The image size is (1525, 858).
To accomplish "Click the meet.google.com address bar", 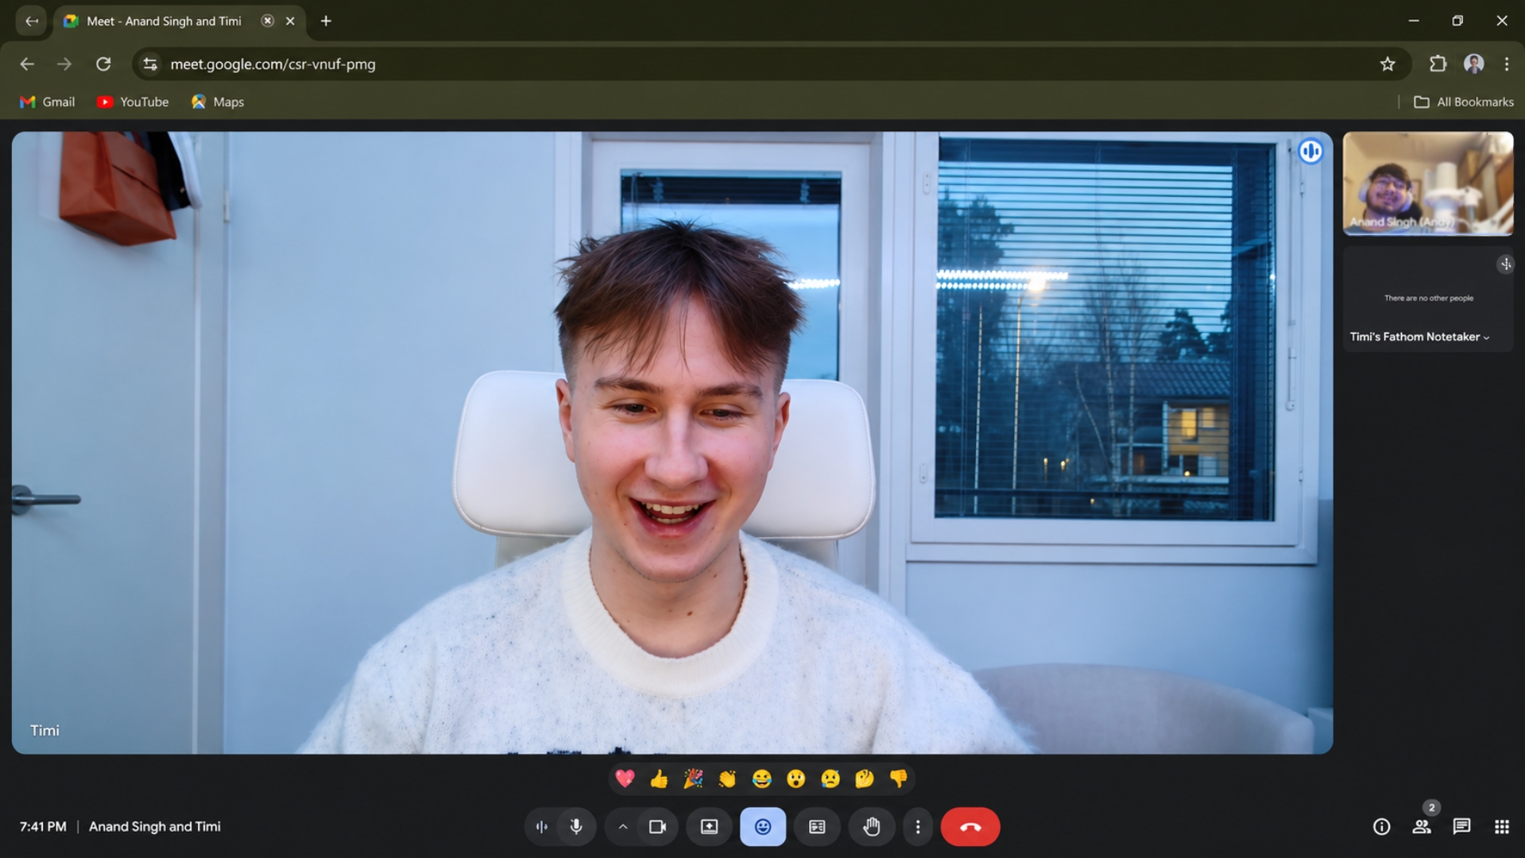I will click(x=771, y=64).
